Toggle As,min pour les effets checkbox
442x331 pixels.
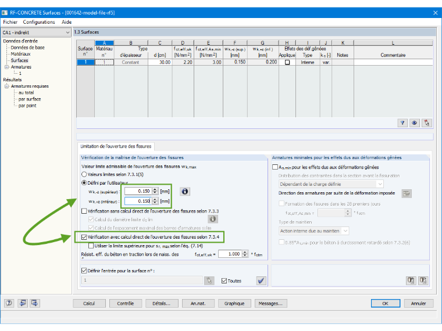point(275,167)
